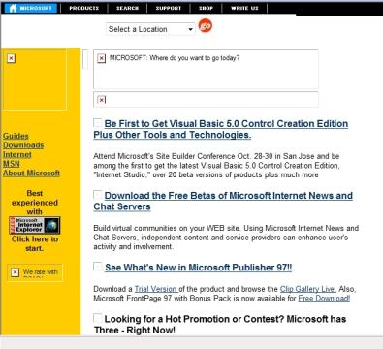Screen dimensions: 383x349
Task: Click bullet image beside Hot Promotion headline
Action: [x=98, y=318]
